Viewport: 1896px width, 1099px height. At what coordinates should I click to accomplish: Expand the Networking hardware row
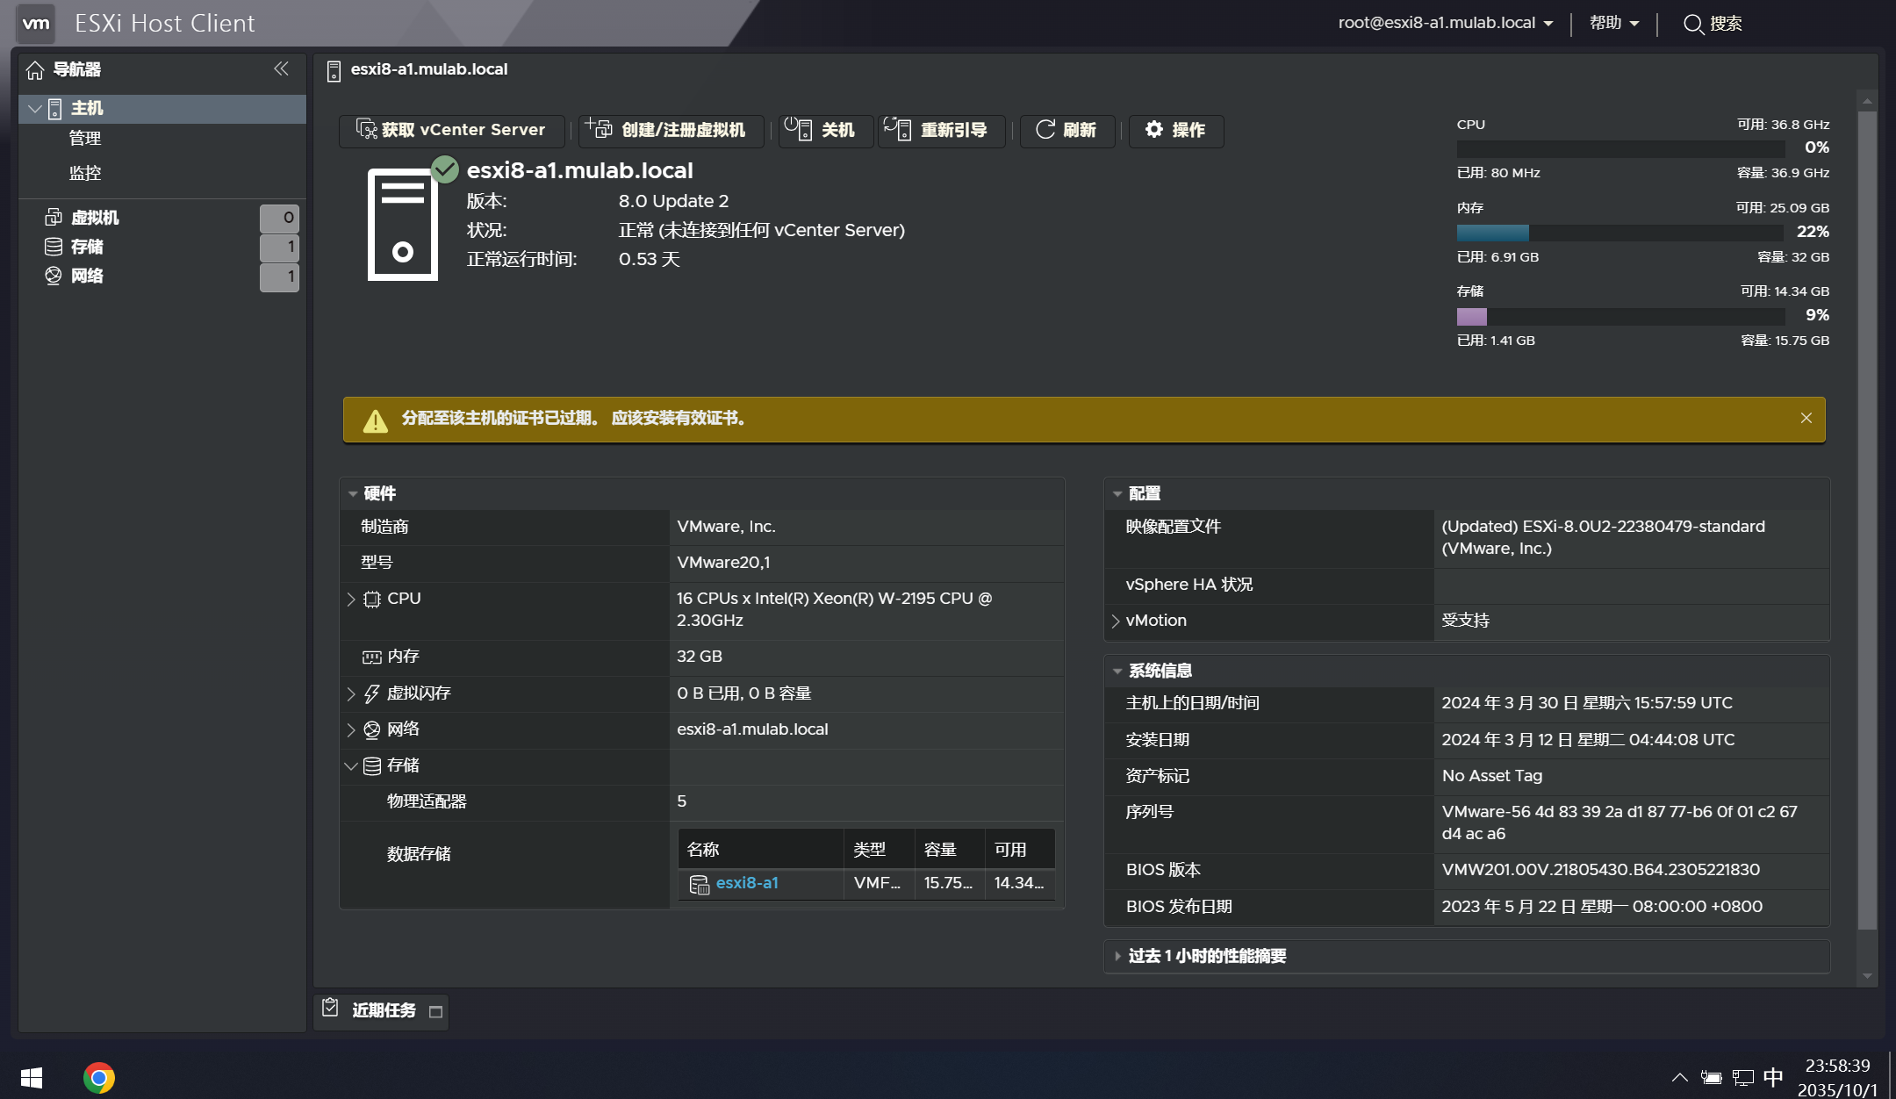point(351,730)
